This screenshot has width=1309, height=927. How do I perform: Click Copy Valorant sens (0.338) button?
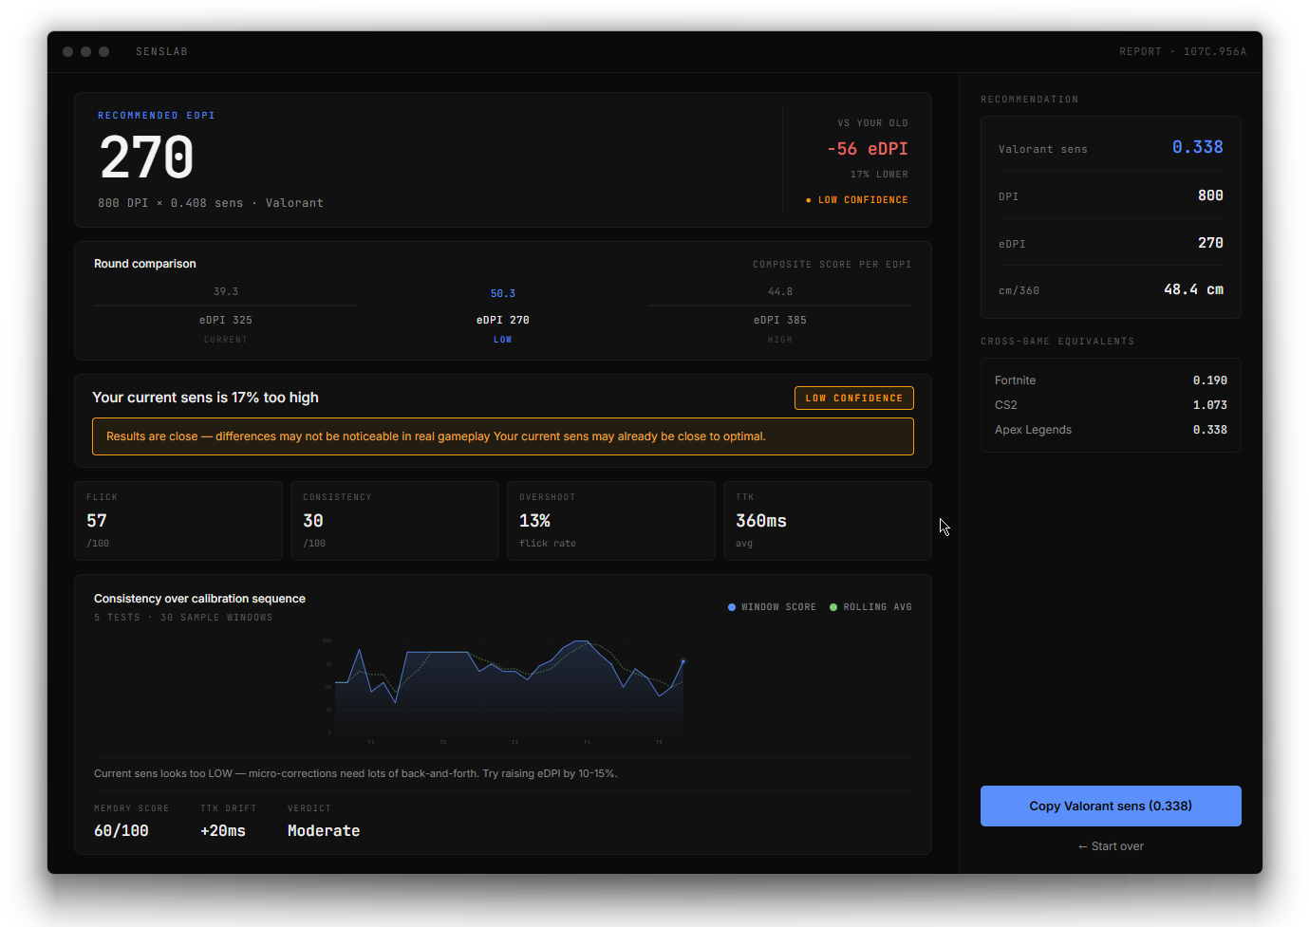coord(1111,806)
